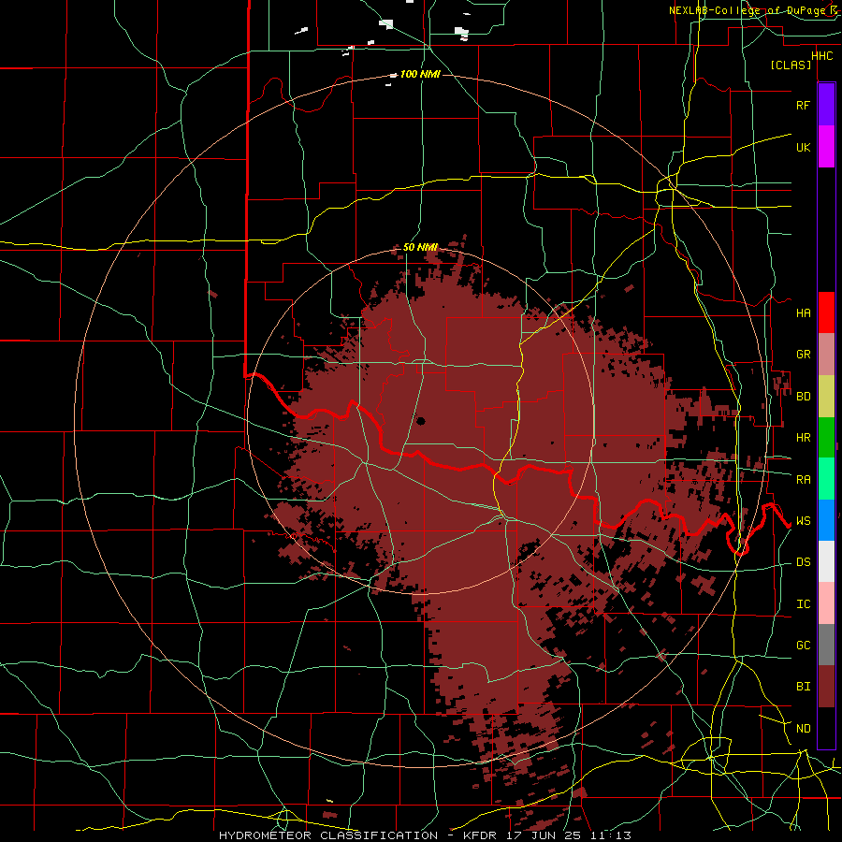Click the "17 JUN 25" date text

542,835
